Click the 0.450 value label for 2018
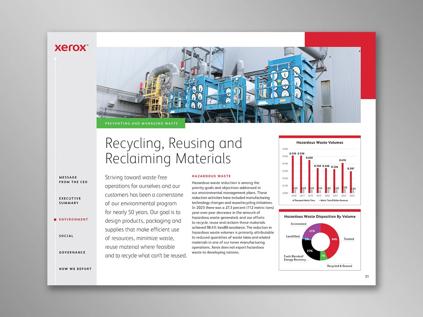The width and height of the screenshot is (423, 317). pos(309,158)
